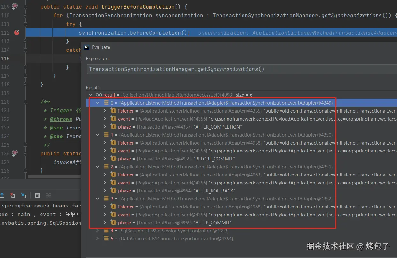Screen dimensions: 397x258
Task: Click field icon of phase AFTER_ROLLBACK
Action: pos(113,191)
